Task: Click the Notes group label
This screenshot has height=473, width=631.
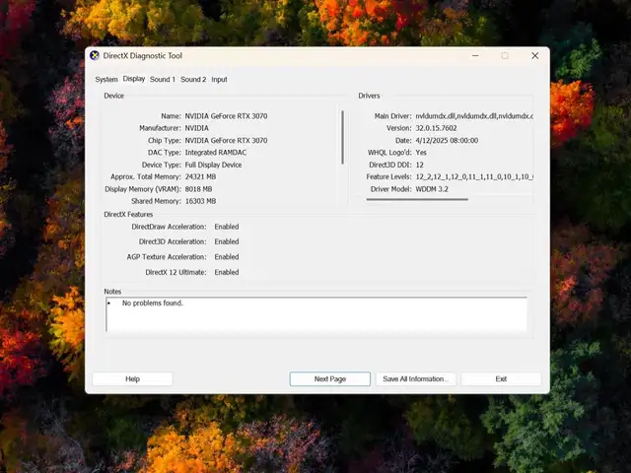Action: pos(112,292)
